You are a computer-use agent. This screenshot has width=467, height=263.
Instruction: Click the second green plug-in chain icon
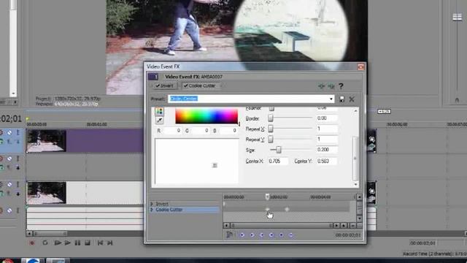(331, 86)
